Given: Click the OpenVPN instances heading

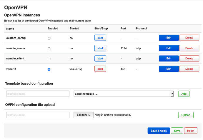Looking at the screenshot, I should [x=22, y=15].
